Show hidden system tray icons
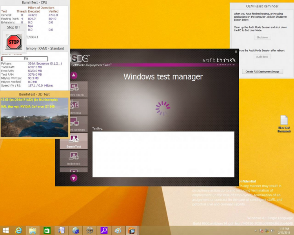The image size is (294, 235). point(256,231)
